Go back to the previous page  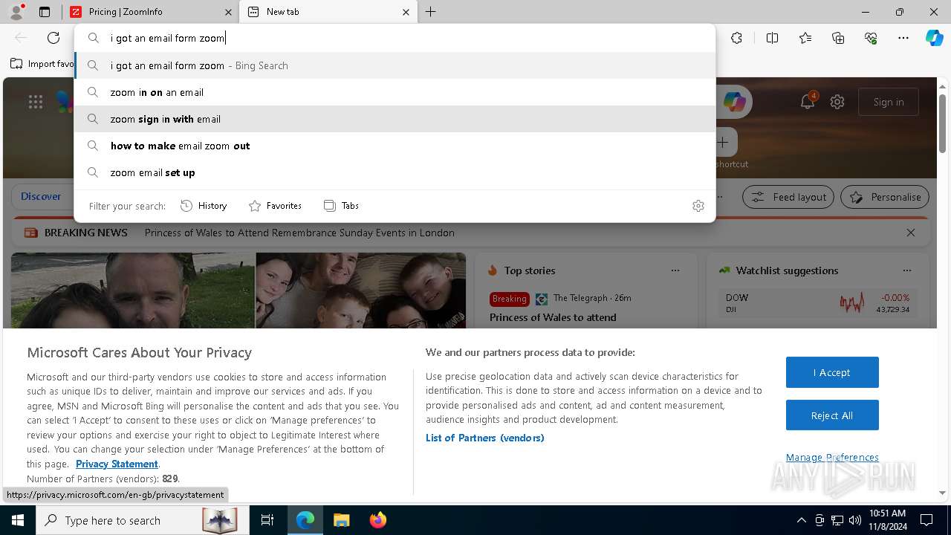pos(21,38)
